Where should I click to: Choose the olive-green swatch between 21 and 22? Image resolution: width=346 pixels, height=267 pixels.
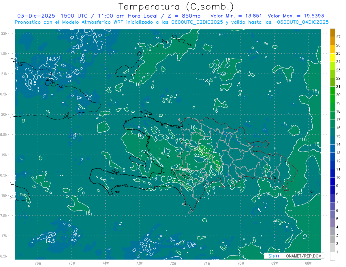click(x=332, y=82)
